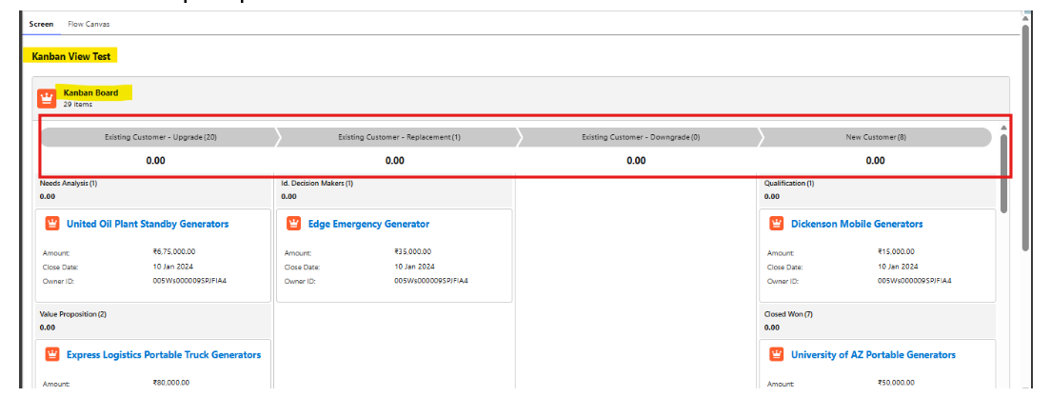The image size is (1051, 417).
Task: Click the crown icon beside Dickenson Mobile Generators
Action: pos(777,225)
